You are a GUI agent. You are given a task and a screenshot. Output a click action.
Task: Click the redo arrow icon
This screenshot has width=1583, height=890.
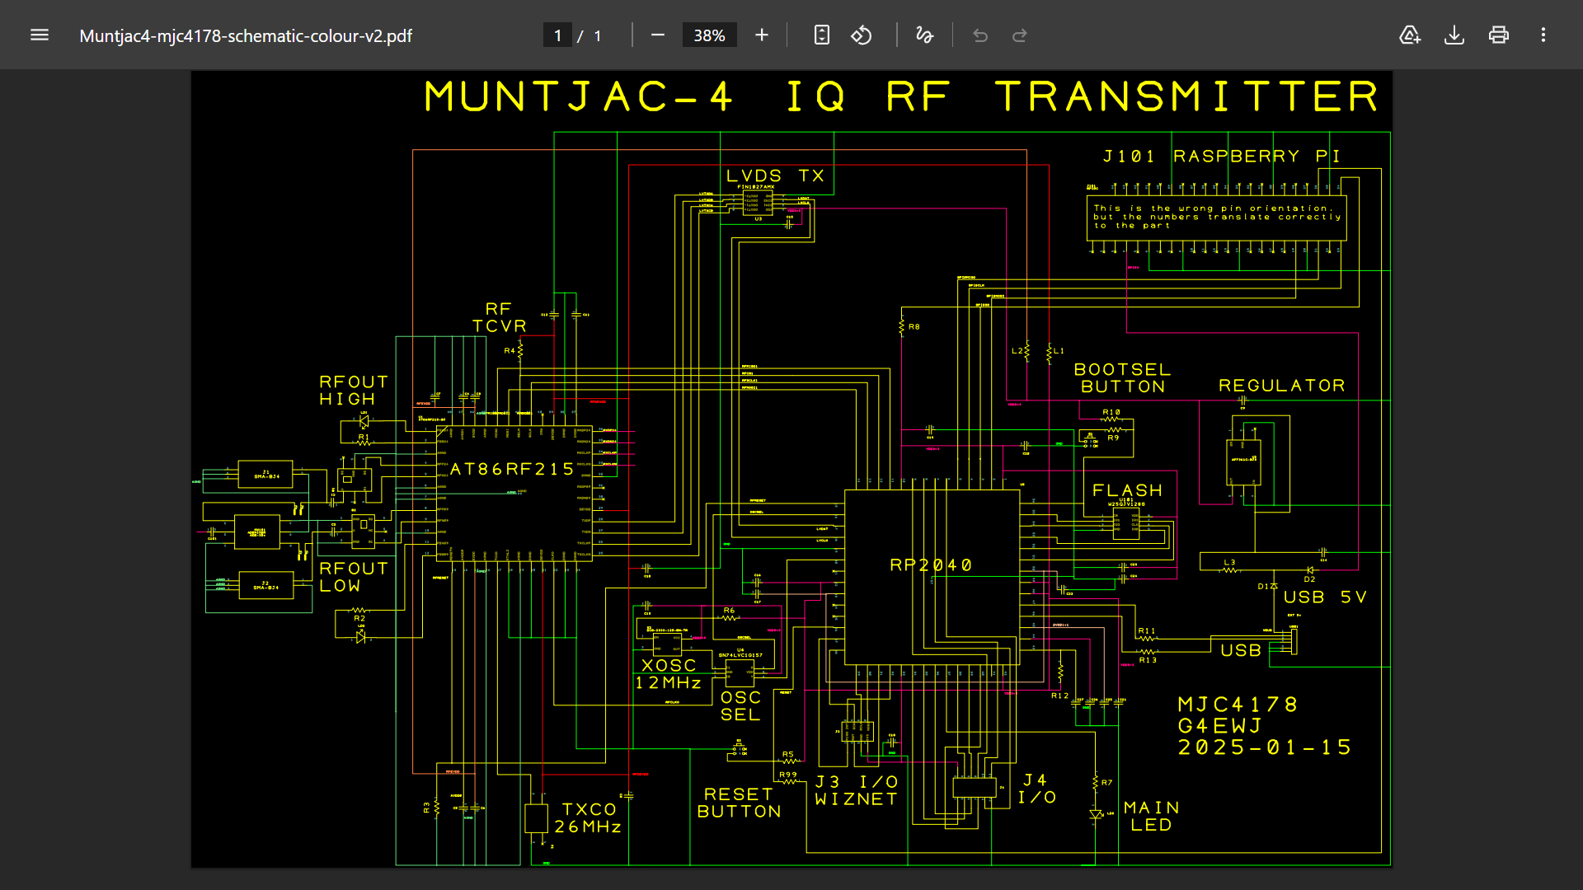(x=1020, y=35)
